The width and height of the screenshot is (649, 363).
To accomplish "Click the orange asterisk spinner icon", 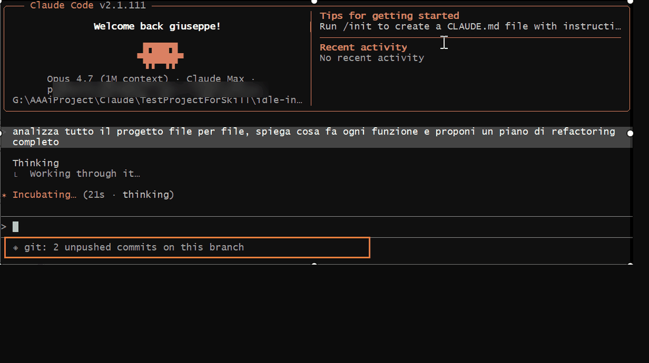I will (4, 195).
